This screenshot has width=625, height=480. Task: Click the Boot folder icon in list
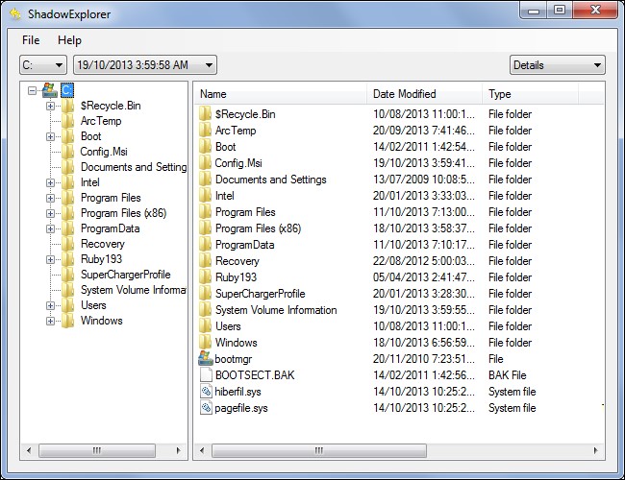click(x=205, y=147)
